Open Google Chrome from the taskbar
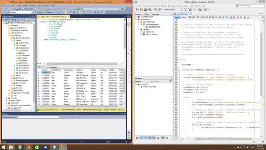 (x=28, y=147)
